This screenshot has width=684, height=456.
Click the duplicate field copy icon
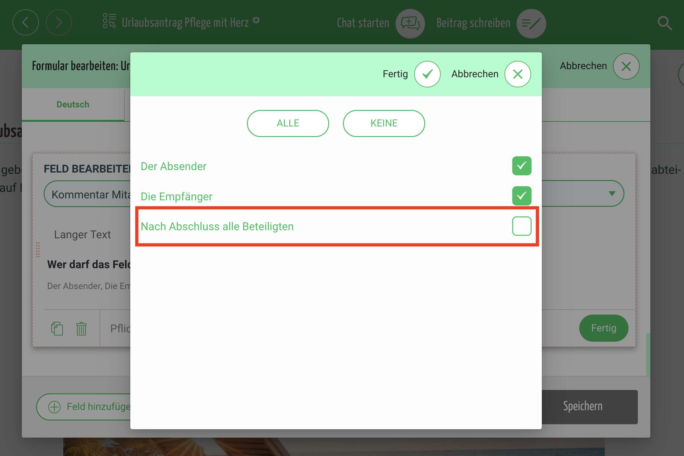click(x=57, y=328)
